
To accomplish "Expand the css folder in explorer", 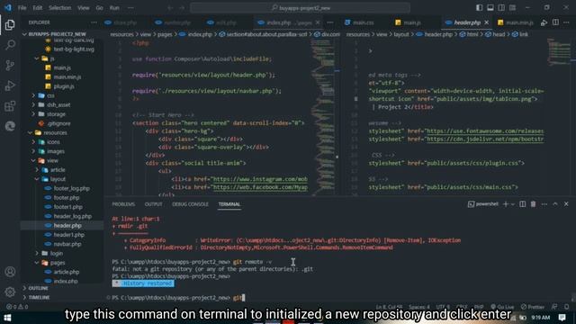I will [x=50, y=95].
